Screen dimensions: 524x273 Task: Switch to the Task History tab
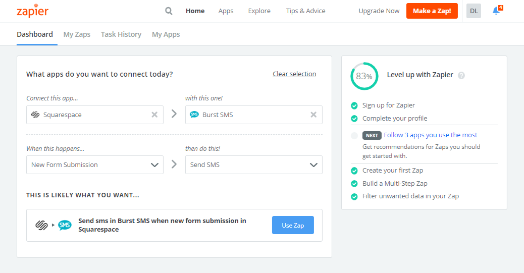[121, 34]
